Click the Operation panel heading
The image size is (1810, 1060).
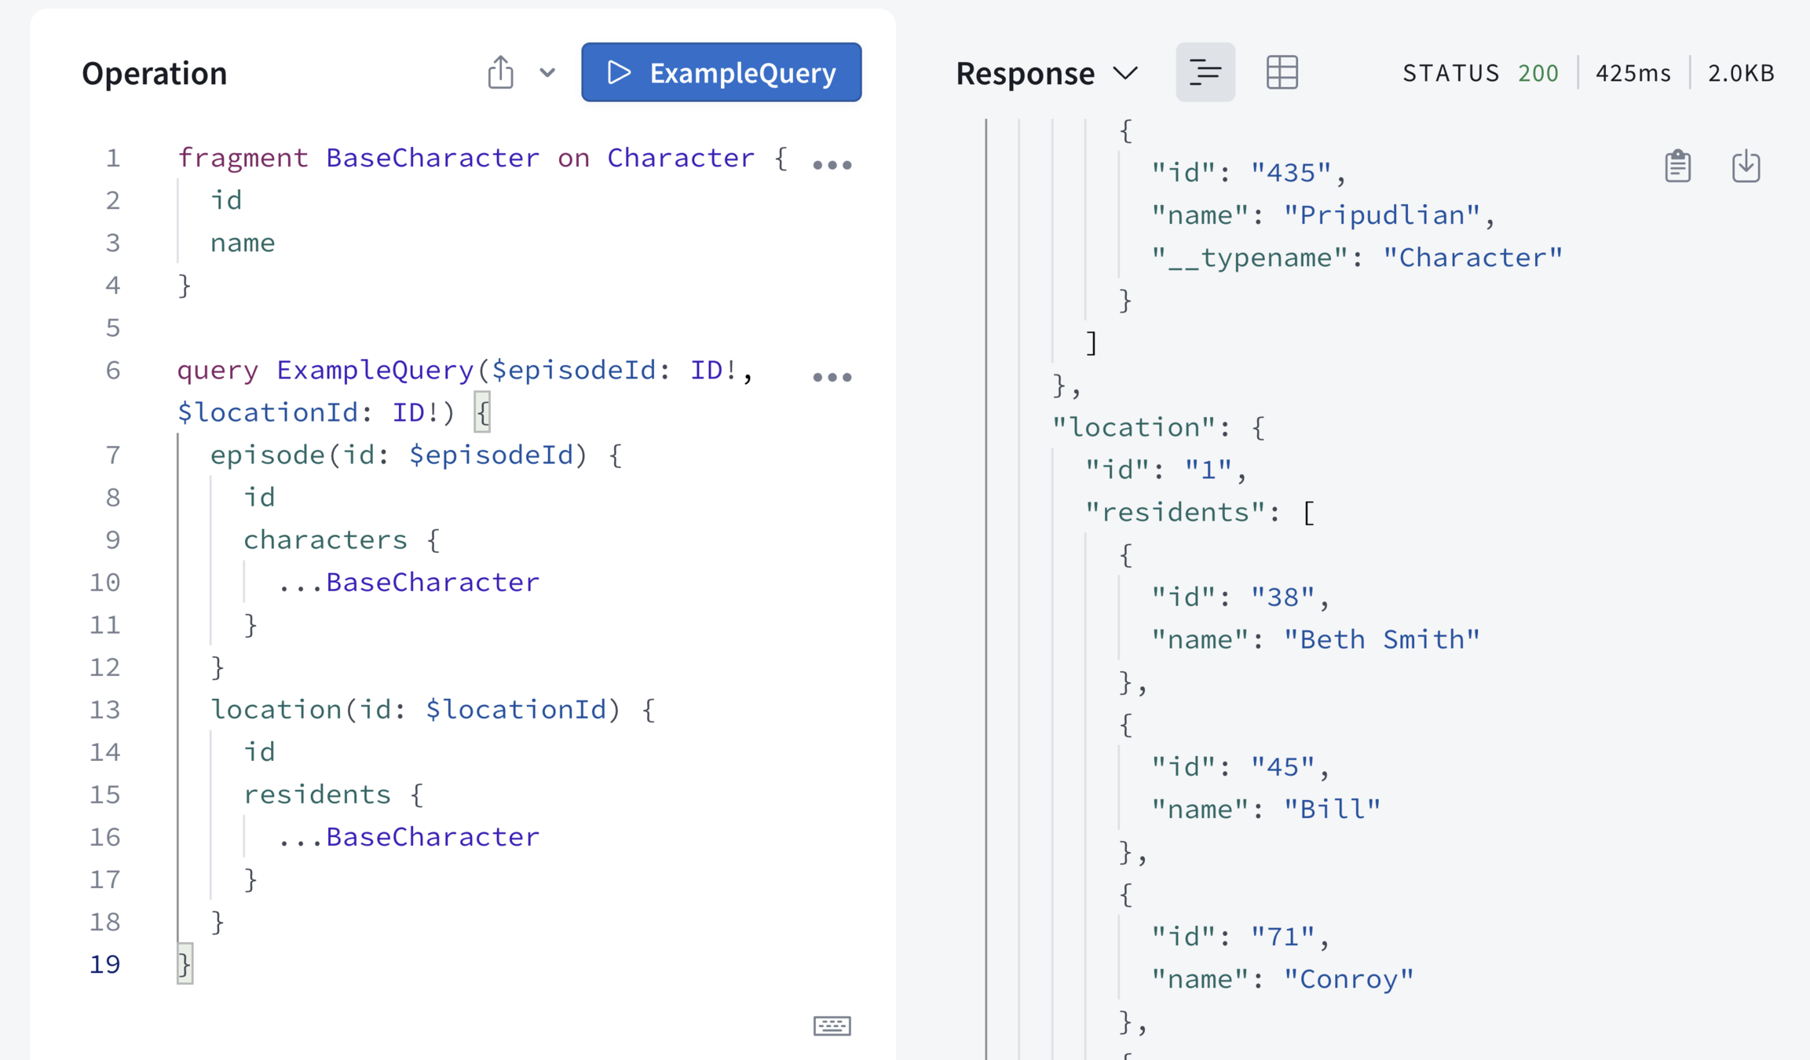tap(155, 73)
